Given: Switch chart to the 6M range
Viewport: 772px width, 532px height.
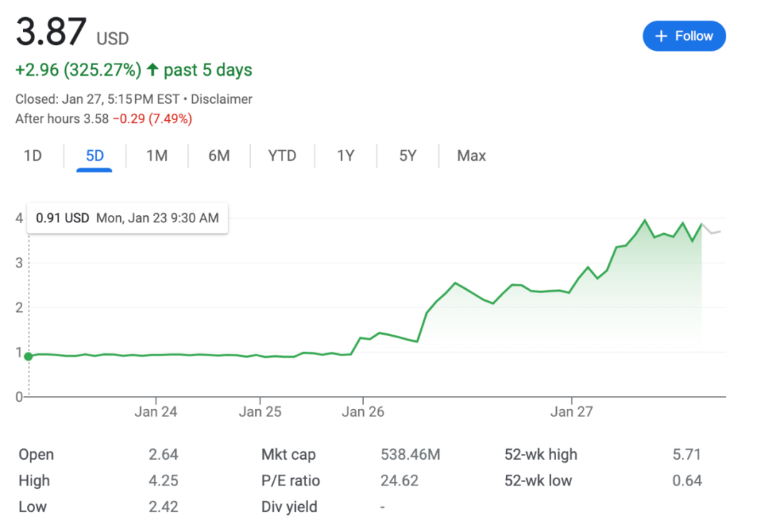Looking at the screenshot, I should pos(219,156).
